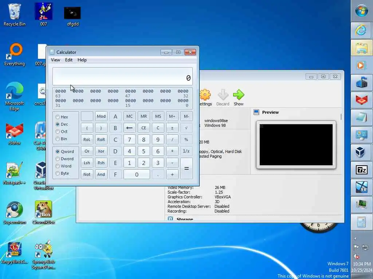Select the AngryBirds desktop shortcut

click(x=14, y=253)
